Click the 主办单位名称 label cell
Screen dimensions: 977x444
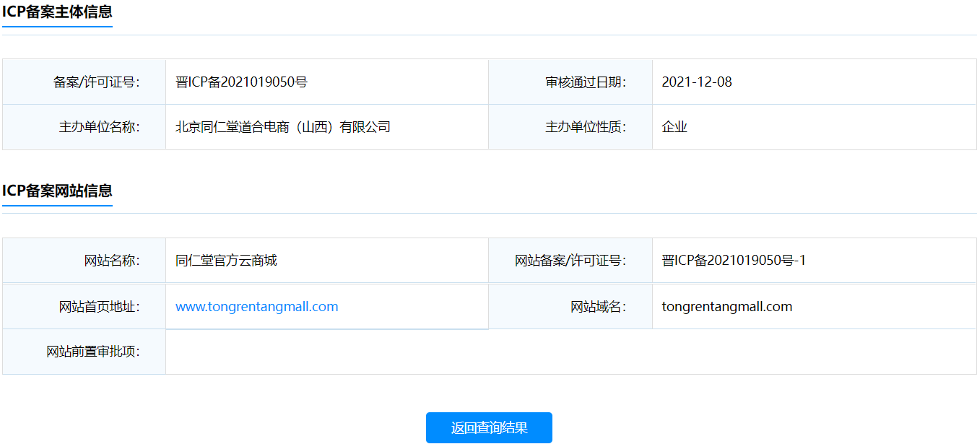pos(99,127)
